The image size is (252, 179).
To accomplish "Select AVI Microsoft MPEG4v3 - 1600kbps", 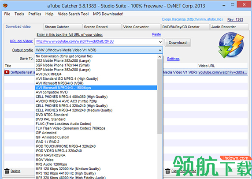I will point(96,88).
